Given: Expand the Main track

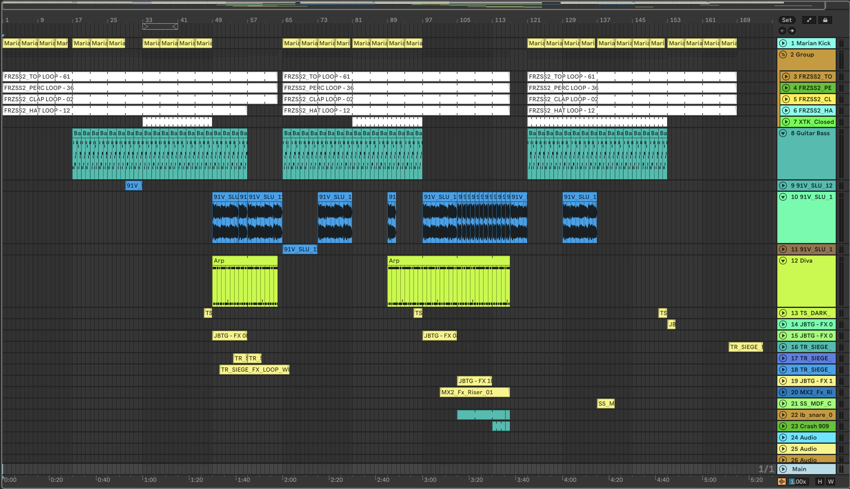Looking at the screenshot, I should [x=783, y=469].
